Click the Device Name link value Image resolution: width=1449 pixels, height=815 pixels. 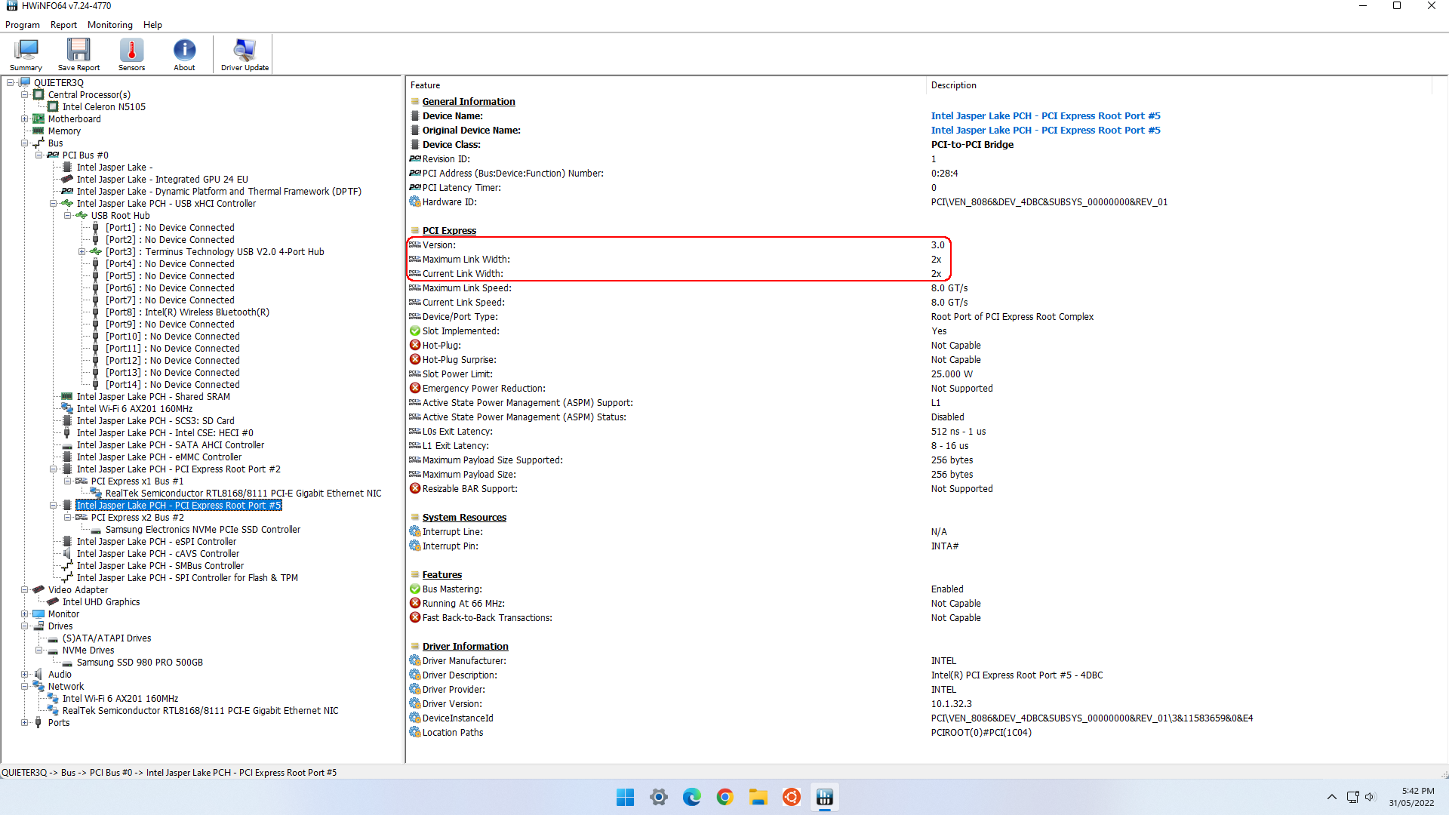tap(1045, 116)
